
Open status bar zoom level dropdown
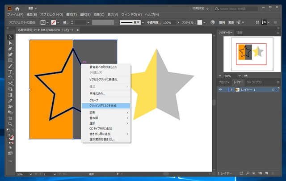[x=30, y=174]
